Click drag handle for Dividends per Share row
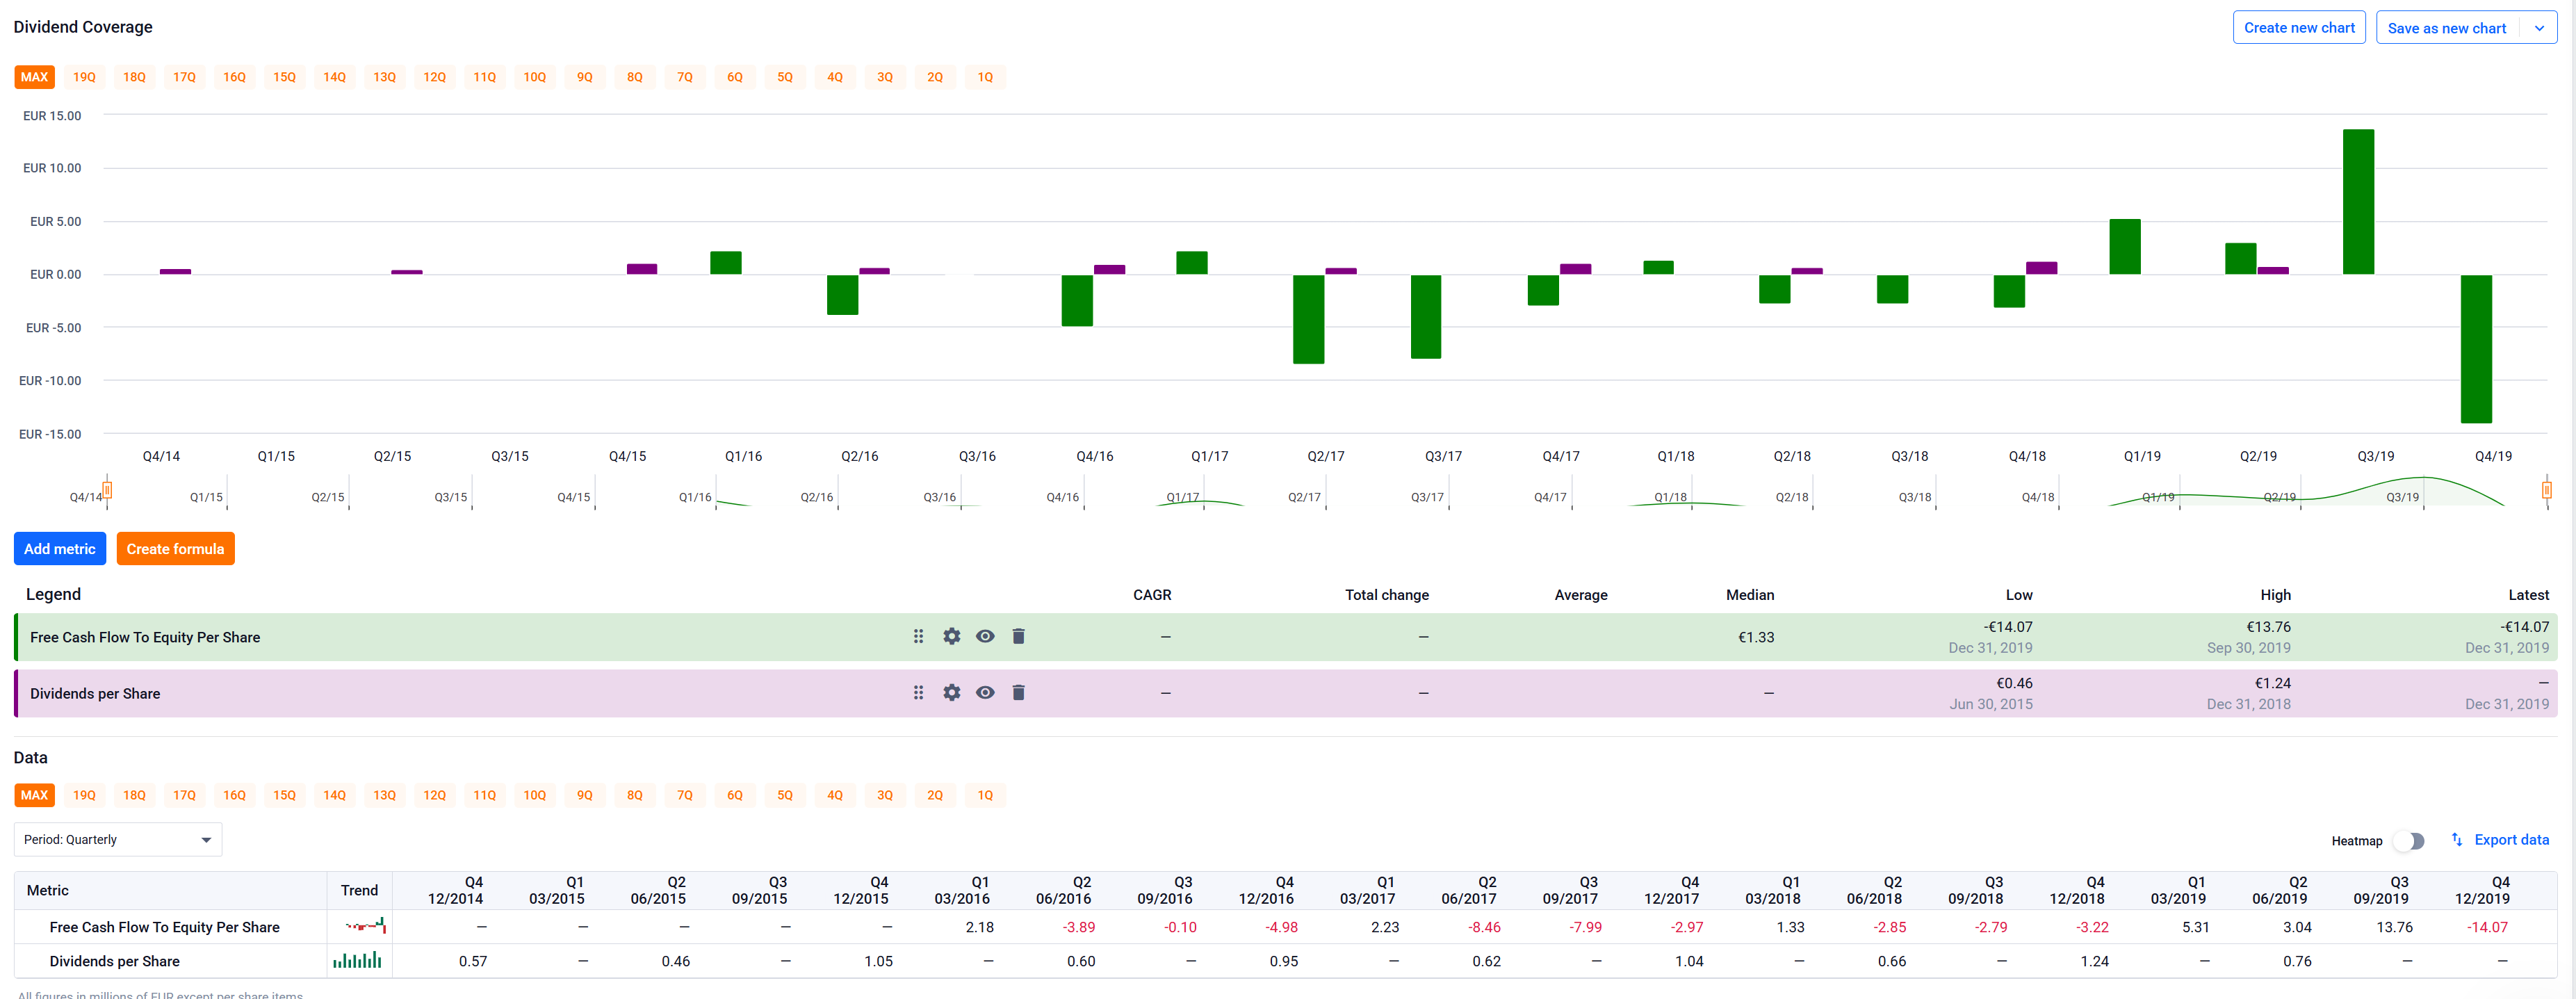Viewport: 2576px width, 999px height. [918, 692]
